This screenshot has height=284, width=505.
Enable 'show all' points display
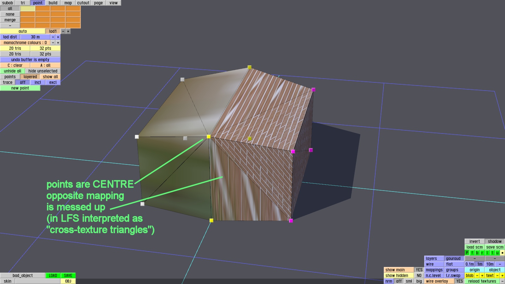50,77
